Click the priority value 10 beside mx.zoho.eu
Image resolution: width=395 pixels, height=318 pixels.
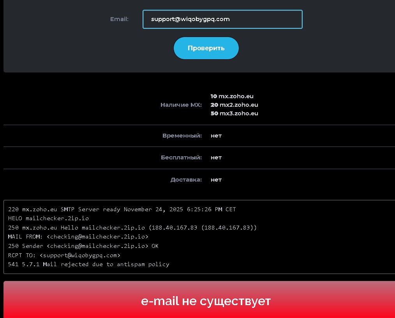point(213,96)
